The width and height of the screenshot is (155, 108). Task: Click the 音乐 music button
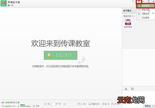[106, 104]
